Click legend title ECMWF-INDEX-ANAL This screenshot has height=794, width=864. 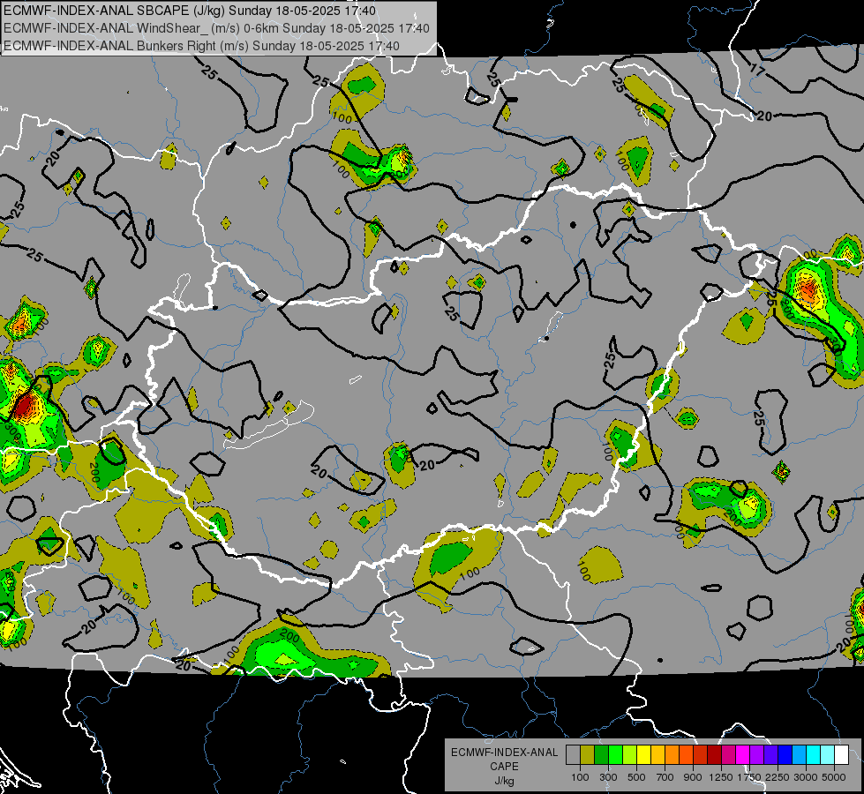pyautogui.click(x=504, y=753)
